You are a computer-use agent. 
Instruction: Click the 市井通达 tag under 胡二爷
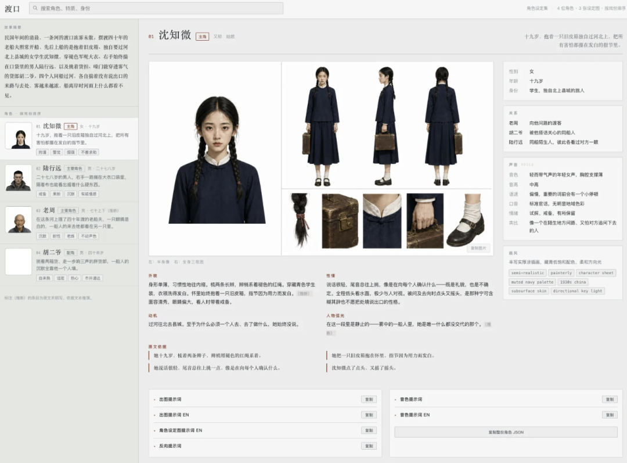(92, 278)
